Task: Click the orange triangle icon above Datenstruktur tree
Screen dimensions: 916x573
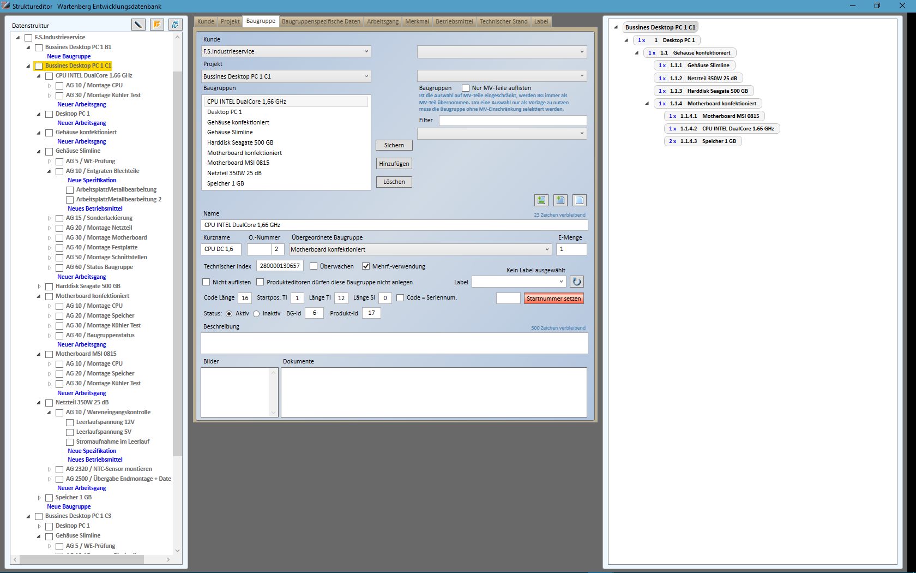Action: pyautogui.click(x=157, y=25)
